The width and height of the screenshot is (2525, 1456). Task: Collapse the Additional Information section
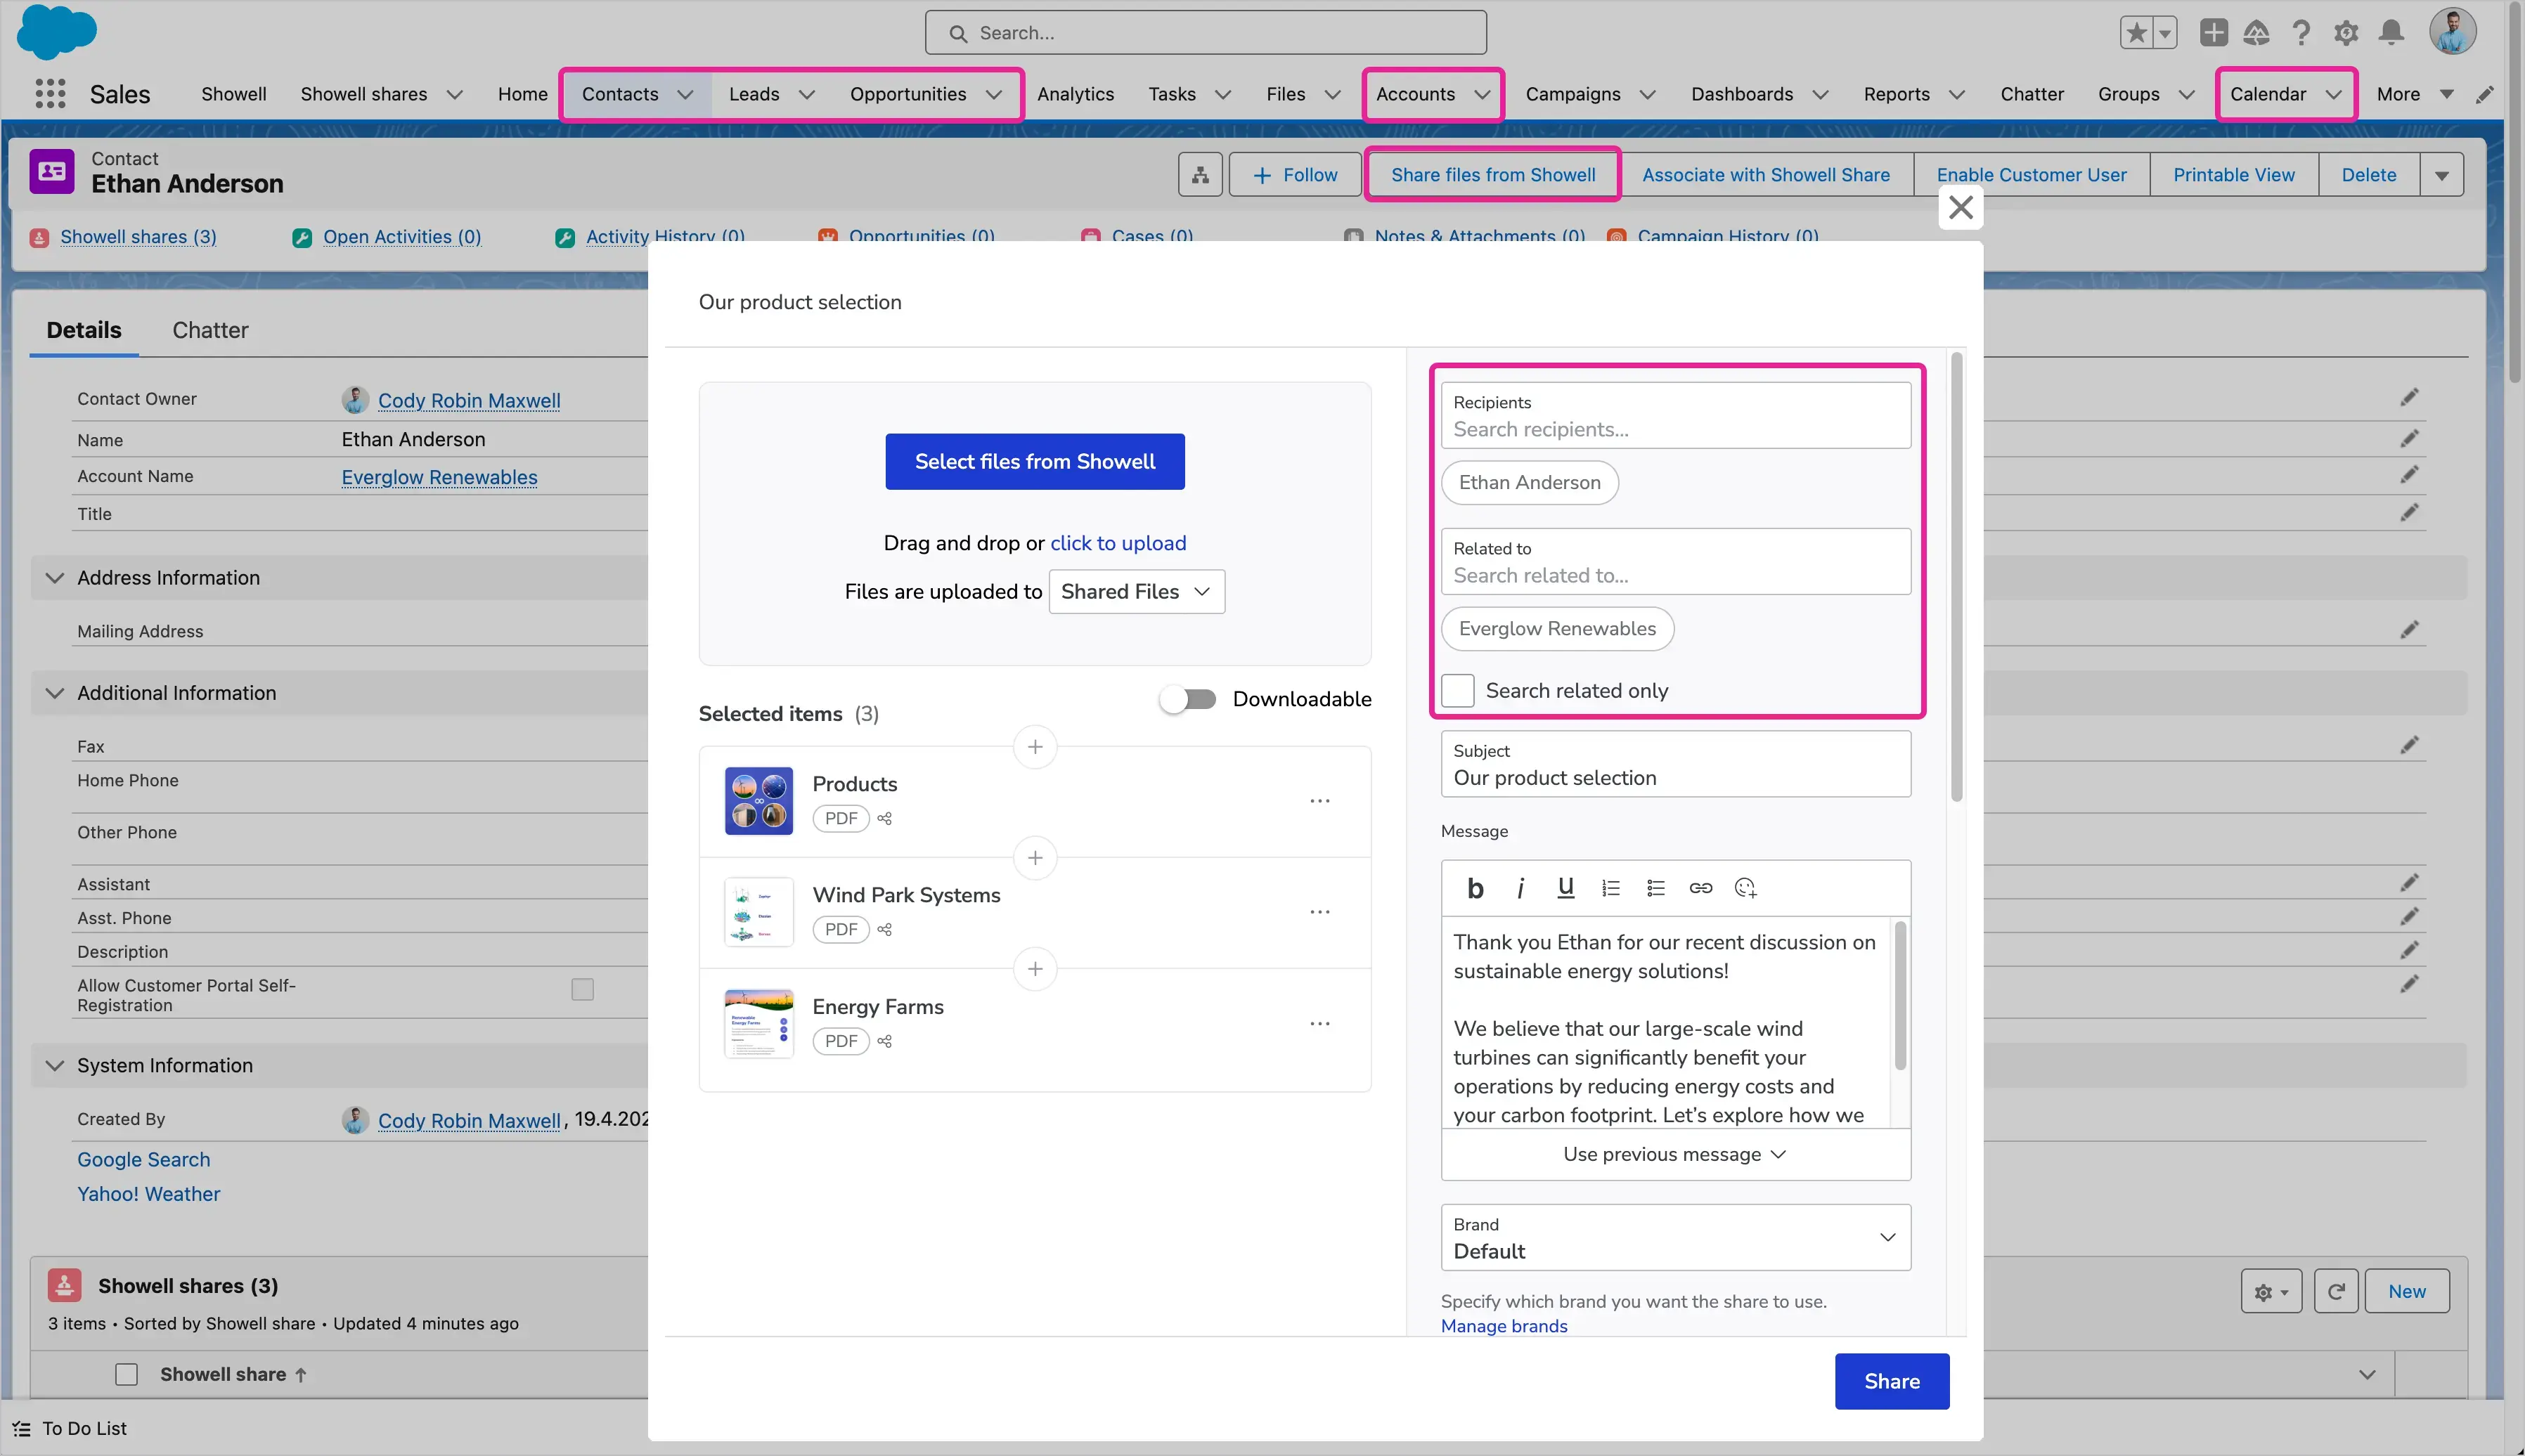(55, 693)
